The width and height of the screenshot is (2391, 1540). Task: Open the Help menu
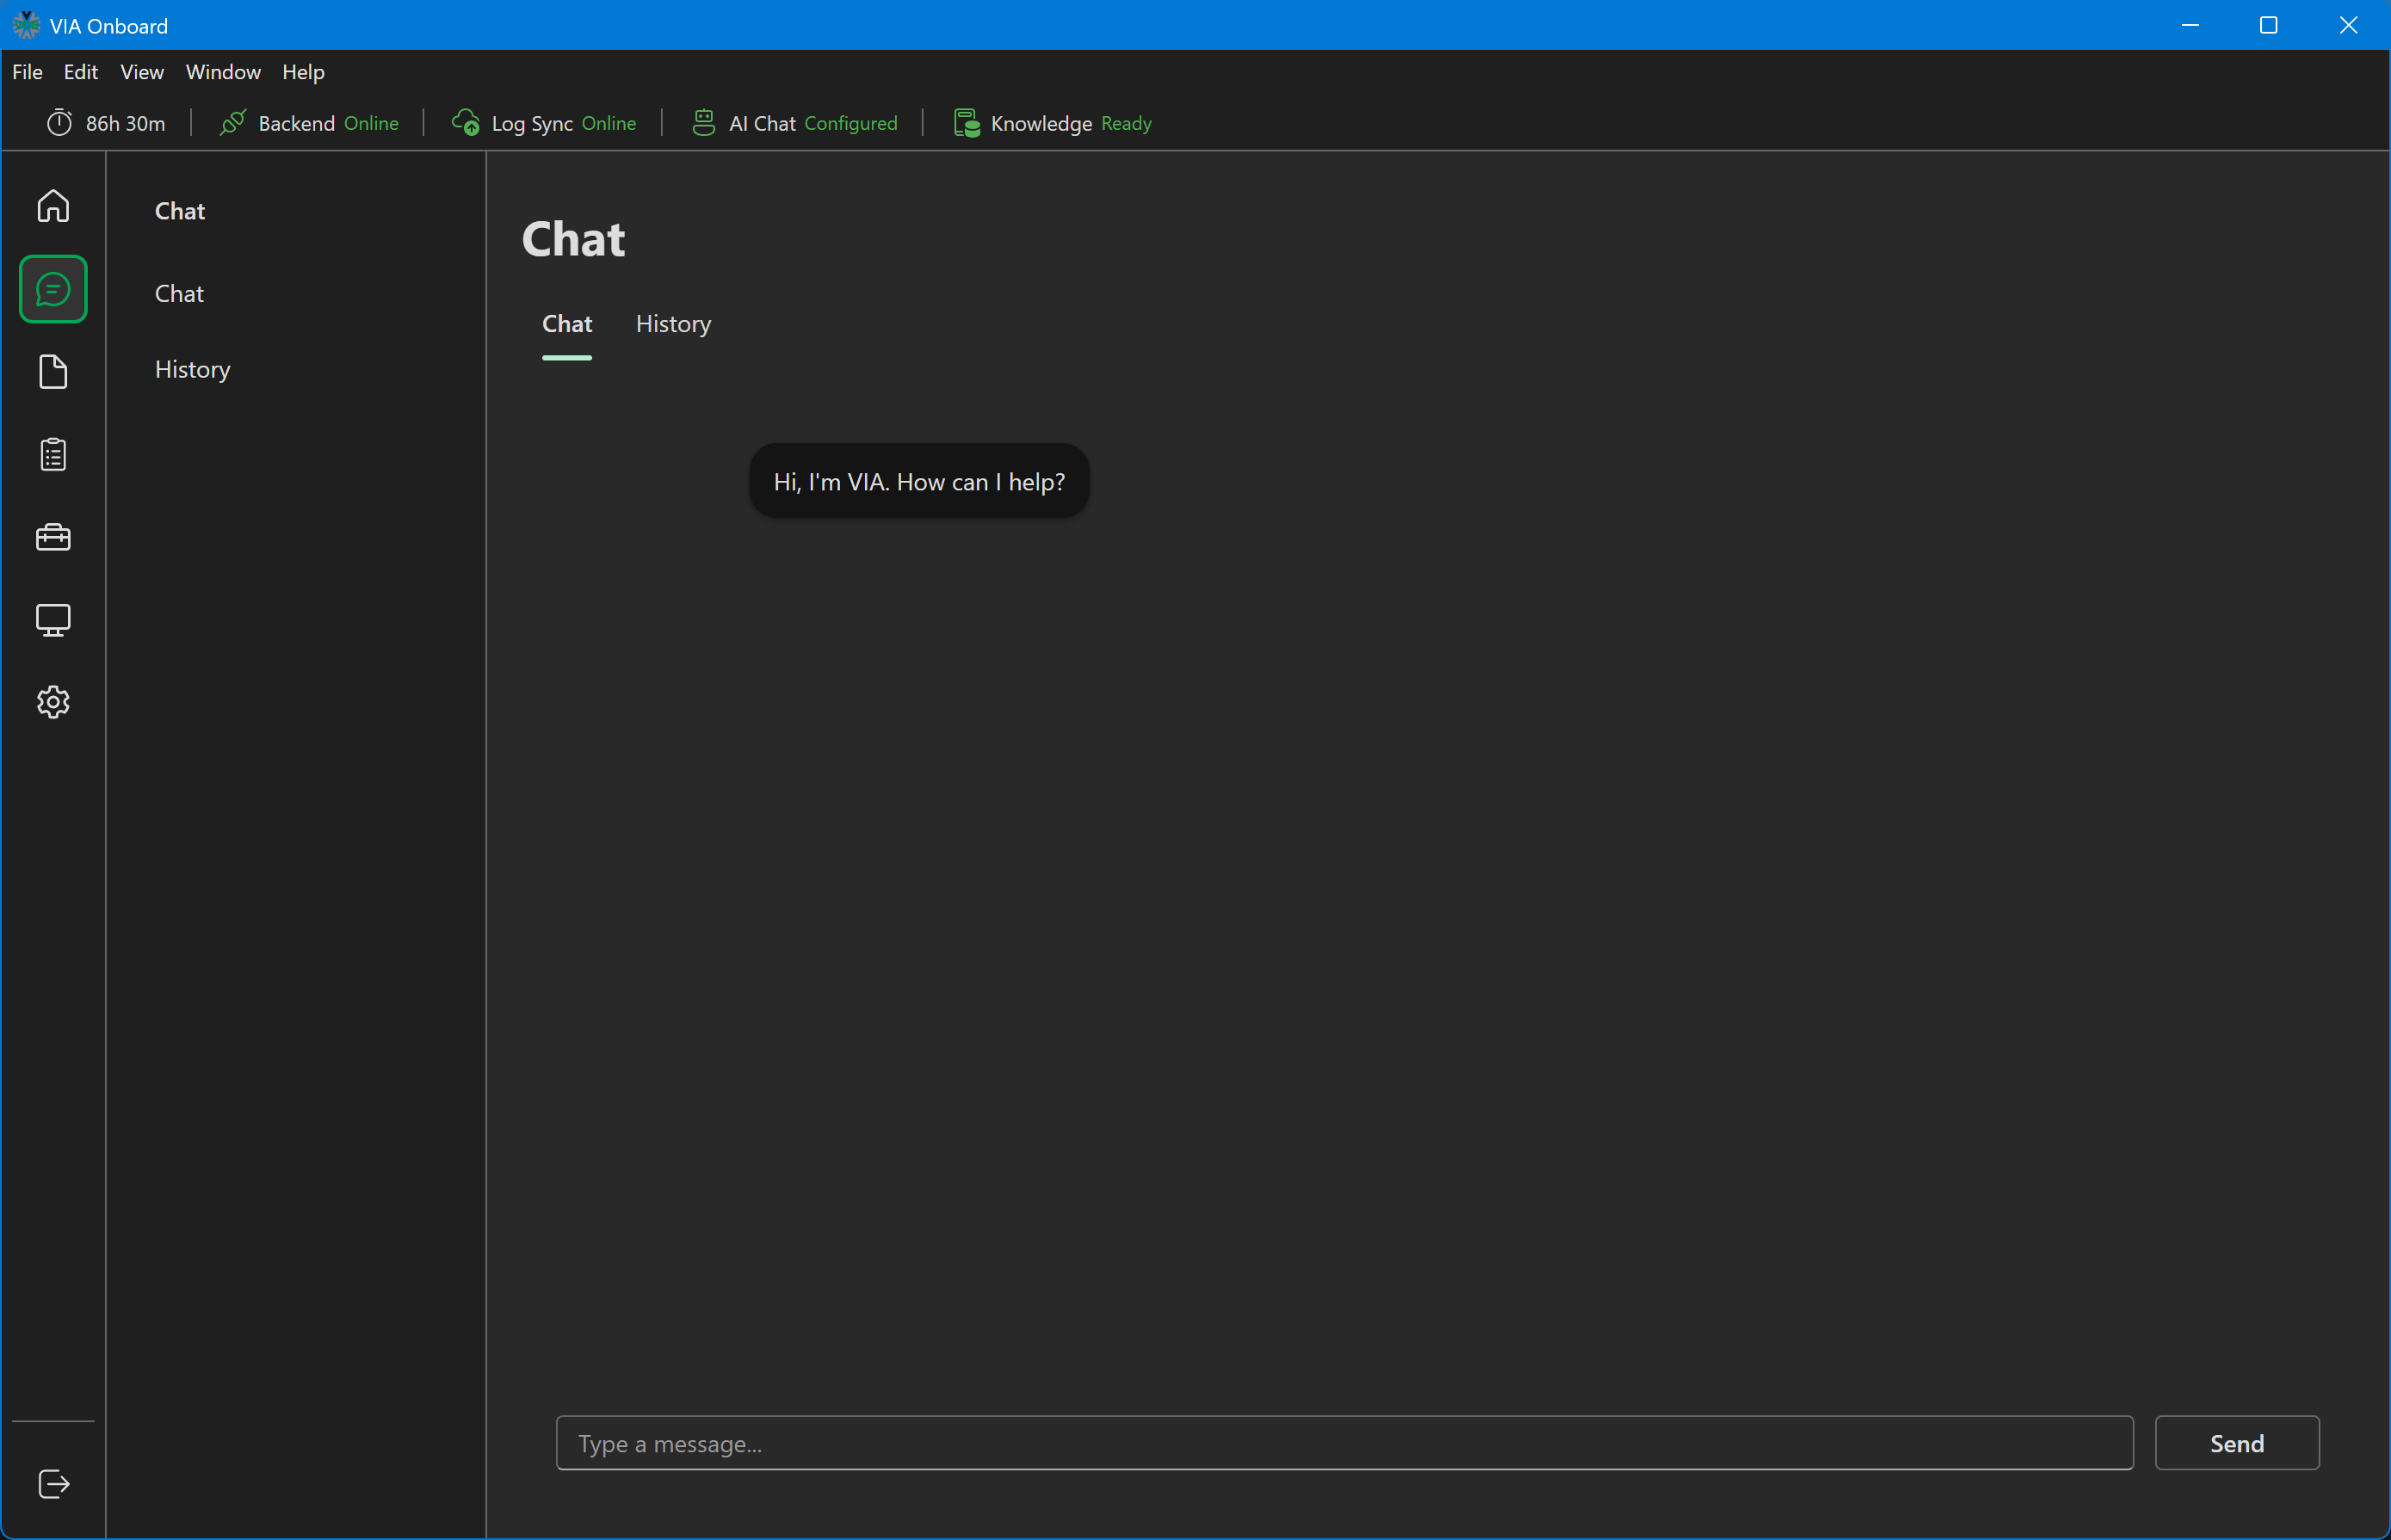pyautogui.click(x=303, y=72)
